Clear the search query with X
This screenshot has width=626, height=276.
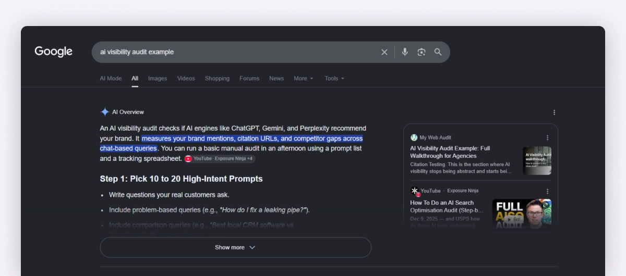(x=384, y=52)
